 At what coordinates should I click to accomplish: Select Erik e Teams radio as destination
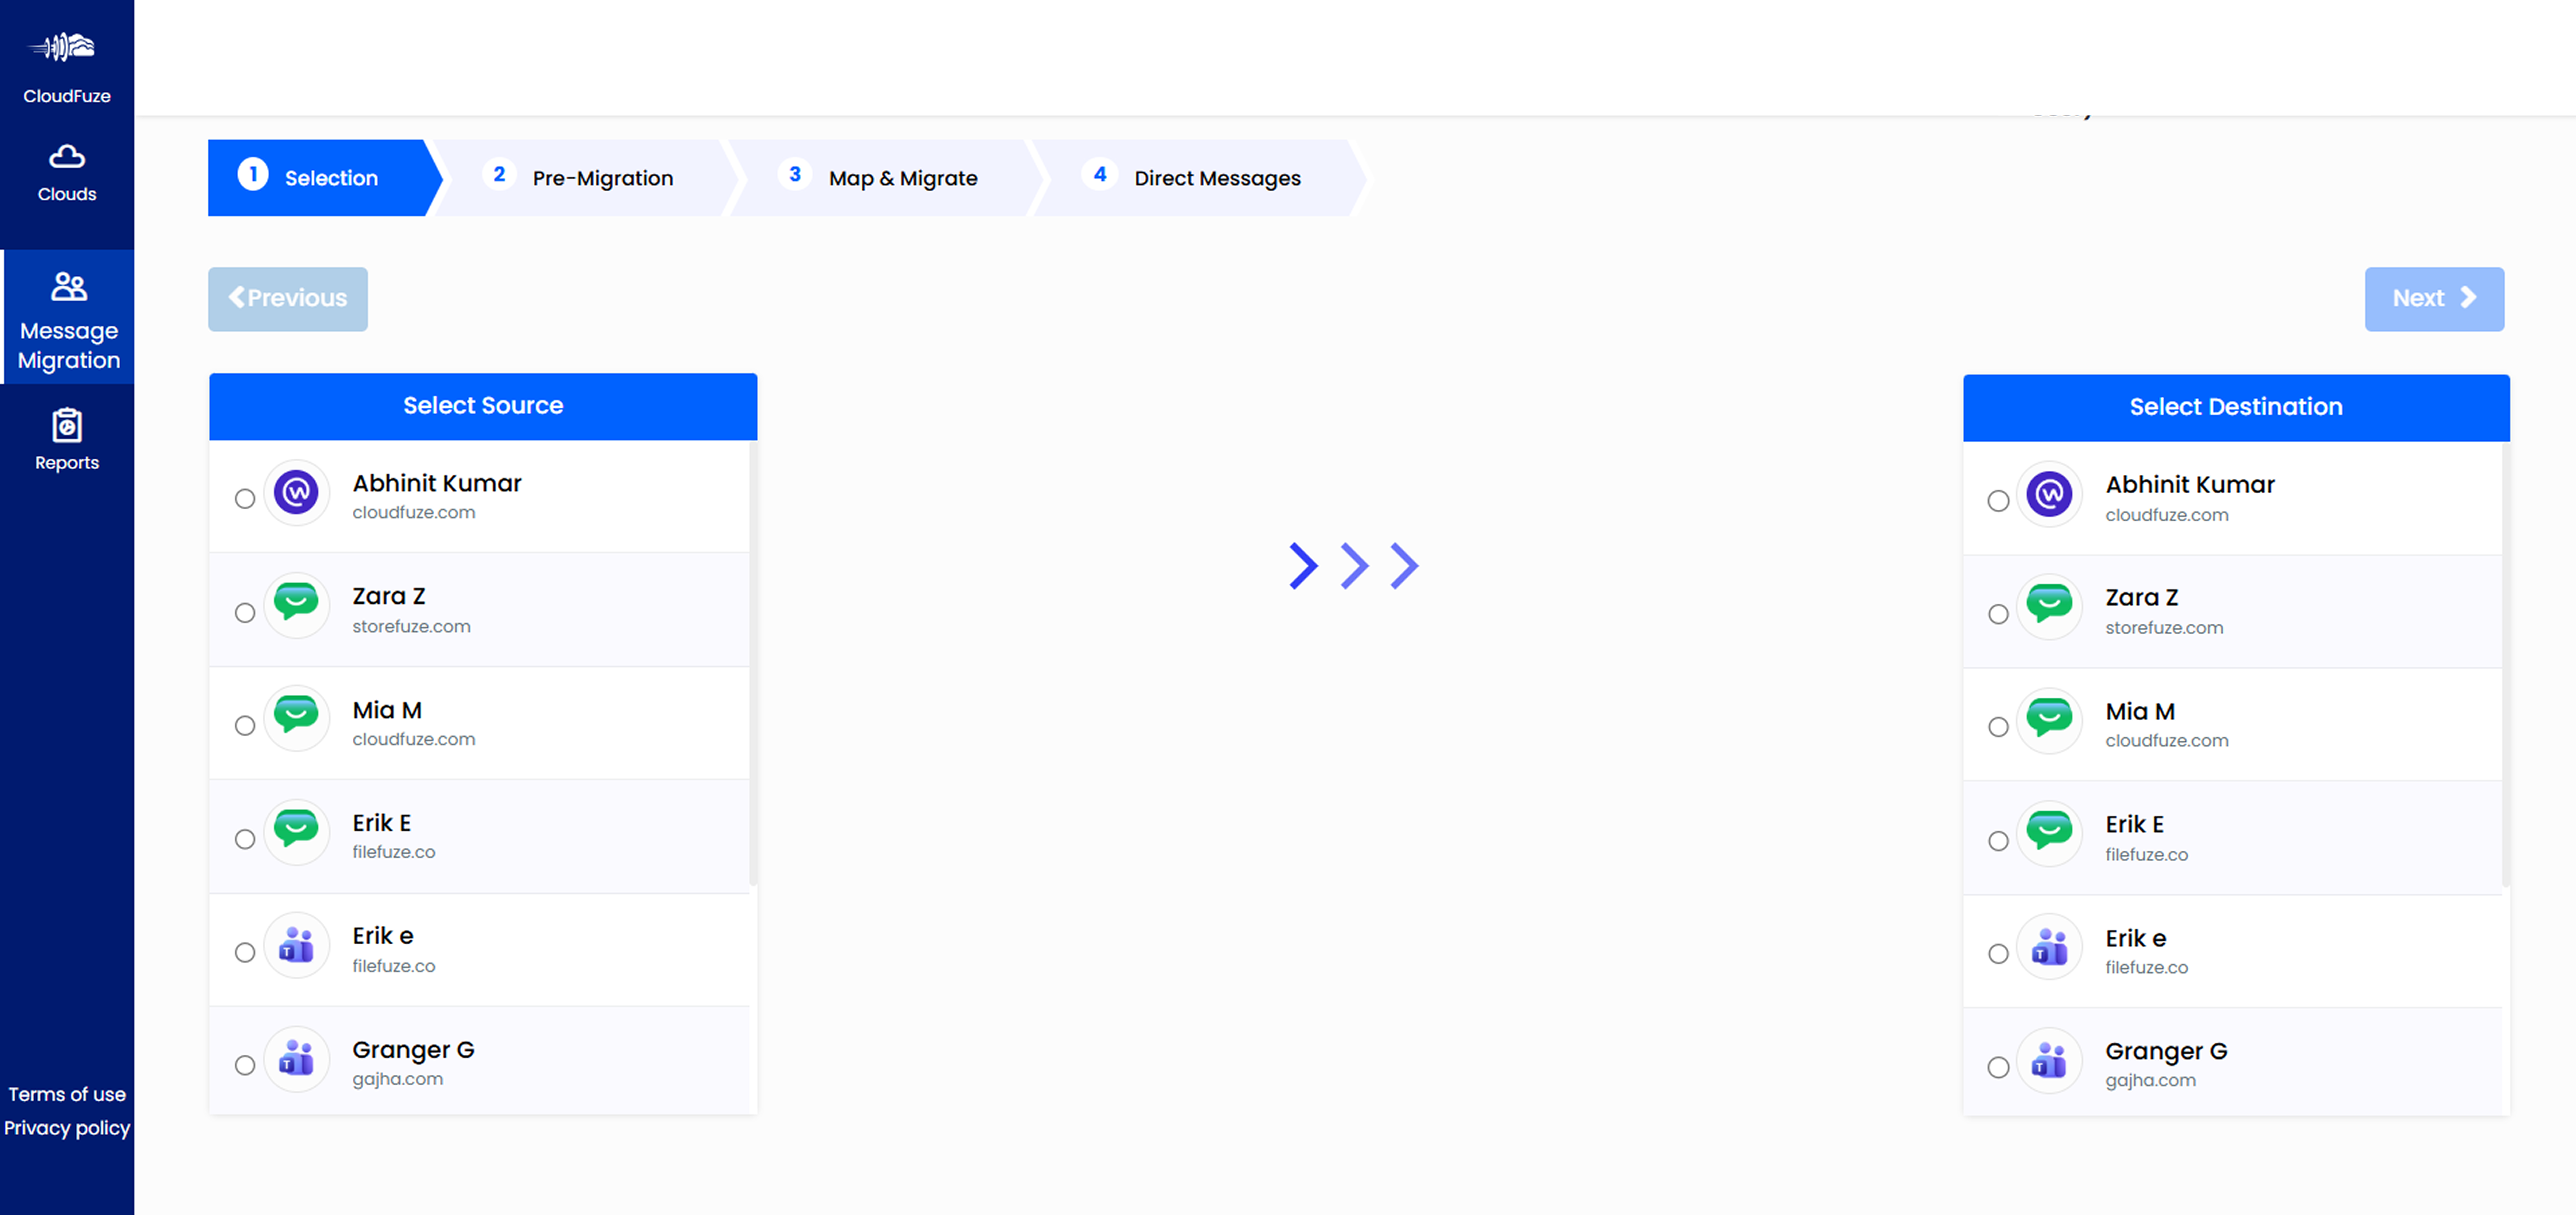coord(1998,954)
